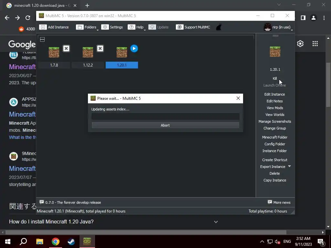Open the Config Folder
The height and width of the screenshot is (248, 331).
pyautogui.click(x=275, y=144)
